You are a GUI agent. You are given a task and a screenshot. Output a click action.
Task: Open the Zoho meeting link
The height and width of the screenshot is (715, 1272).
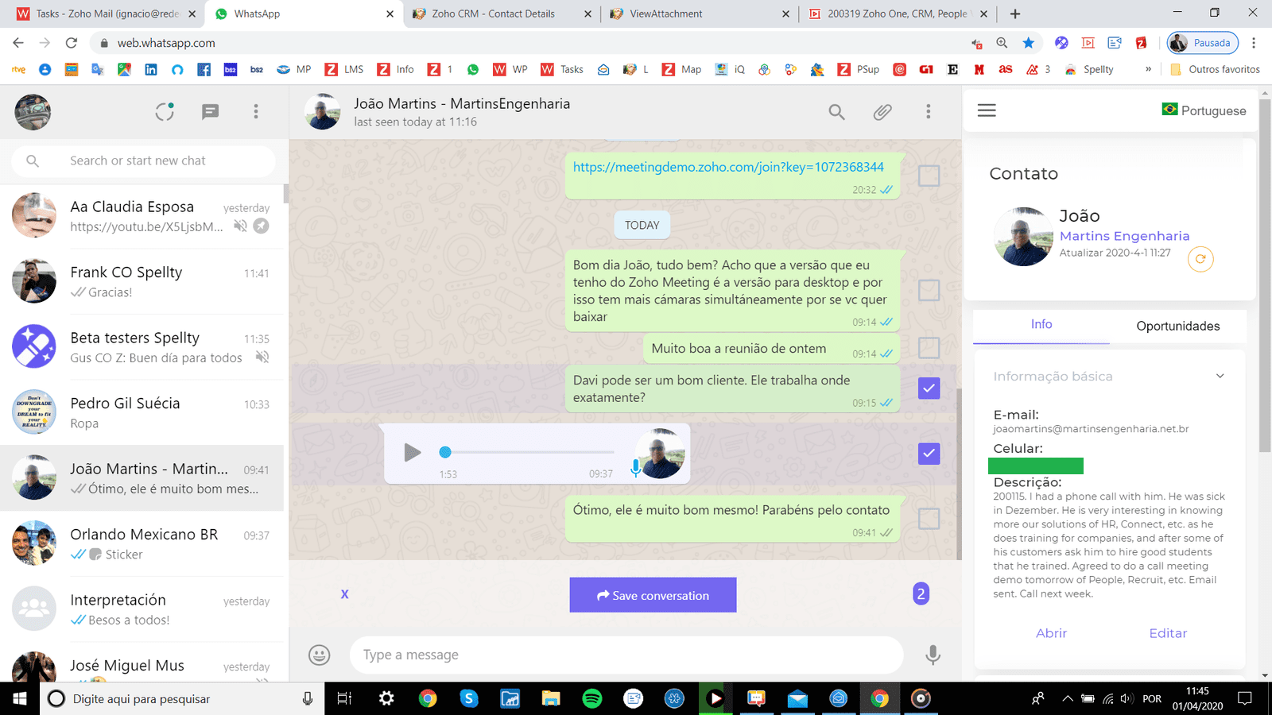coord(728,167)
